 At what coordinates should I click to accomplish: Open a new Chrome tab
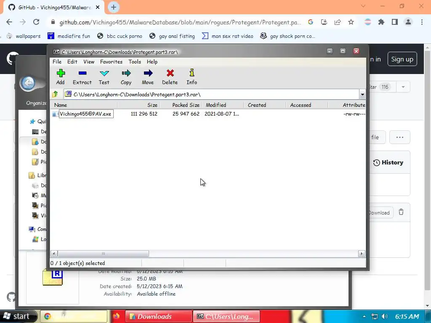point(114,7)
